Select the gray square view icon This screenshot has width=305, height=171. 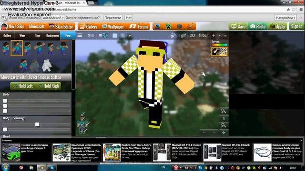(x=122, y=36)
